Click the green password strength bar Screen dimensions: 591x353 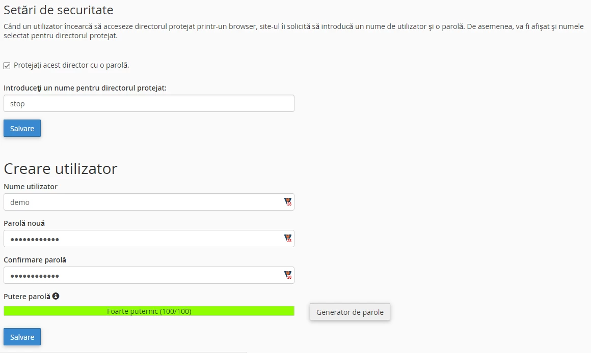[x=149, y=311]
